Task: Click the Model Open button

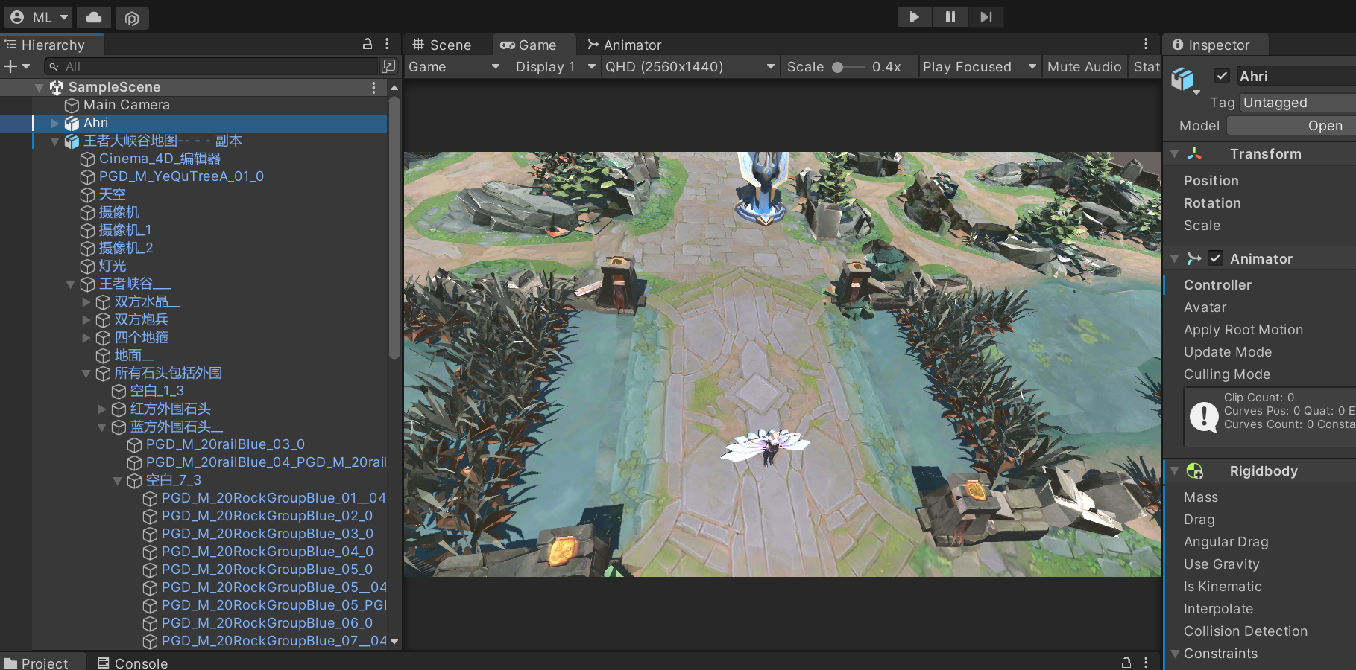Action: (x=1292, y=126)
